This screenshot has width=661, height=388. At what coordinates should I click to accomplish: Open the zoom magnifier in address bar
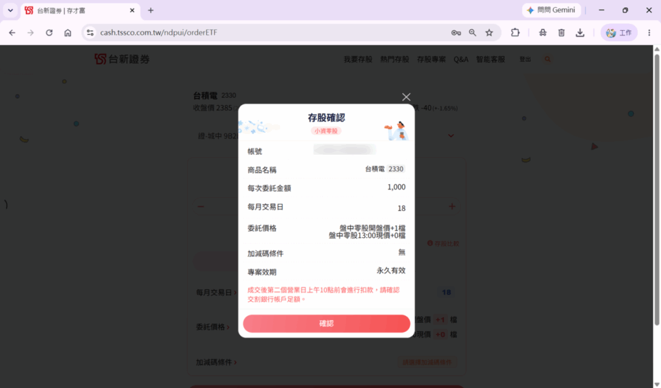click(473, 32)
